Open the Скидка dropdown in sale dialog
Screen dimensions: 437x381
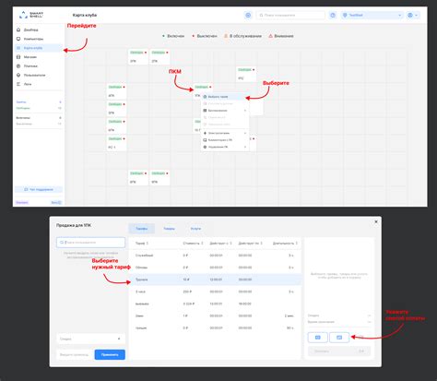tap(91, 339)
